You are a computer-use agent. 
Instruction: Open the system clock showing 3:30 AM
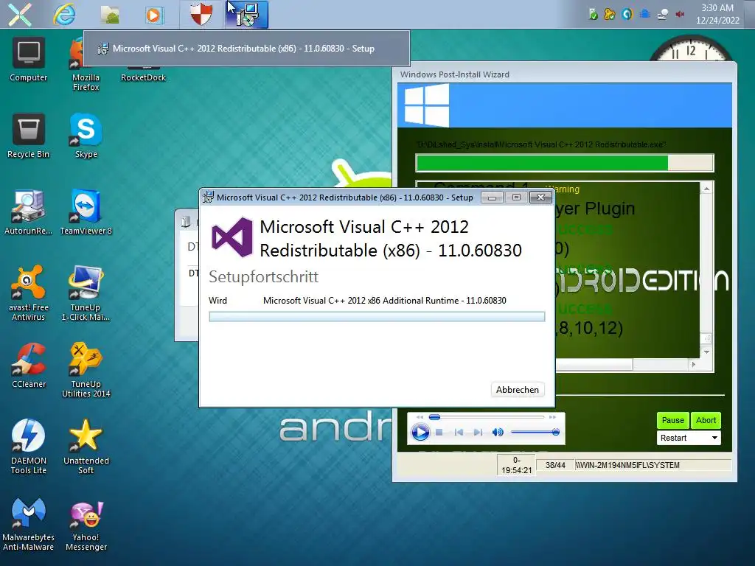point(717,14)
